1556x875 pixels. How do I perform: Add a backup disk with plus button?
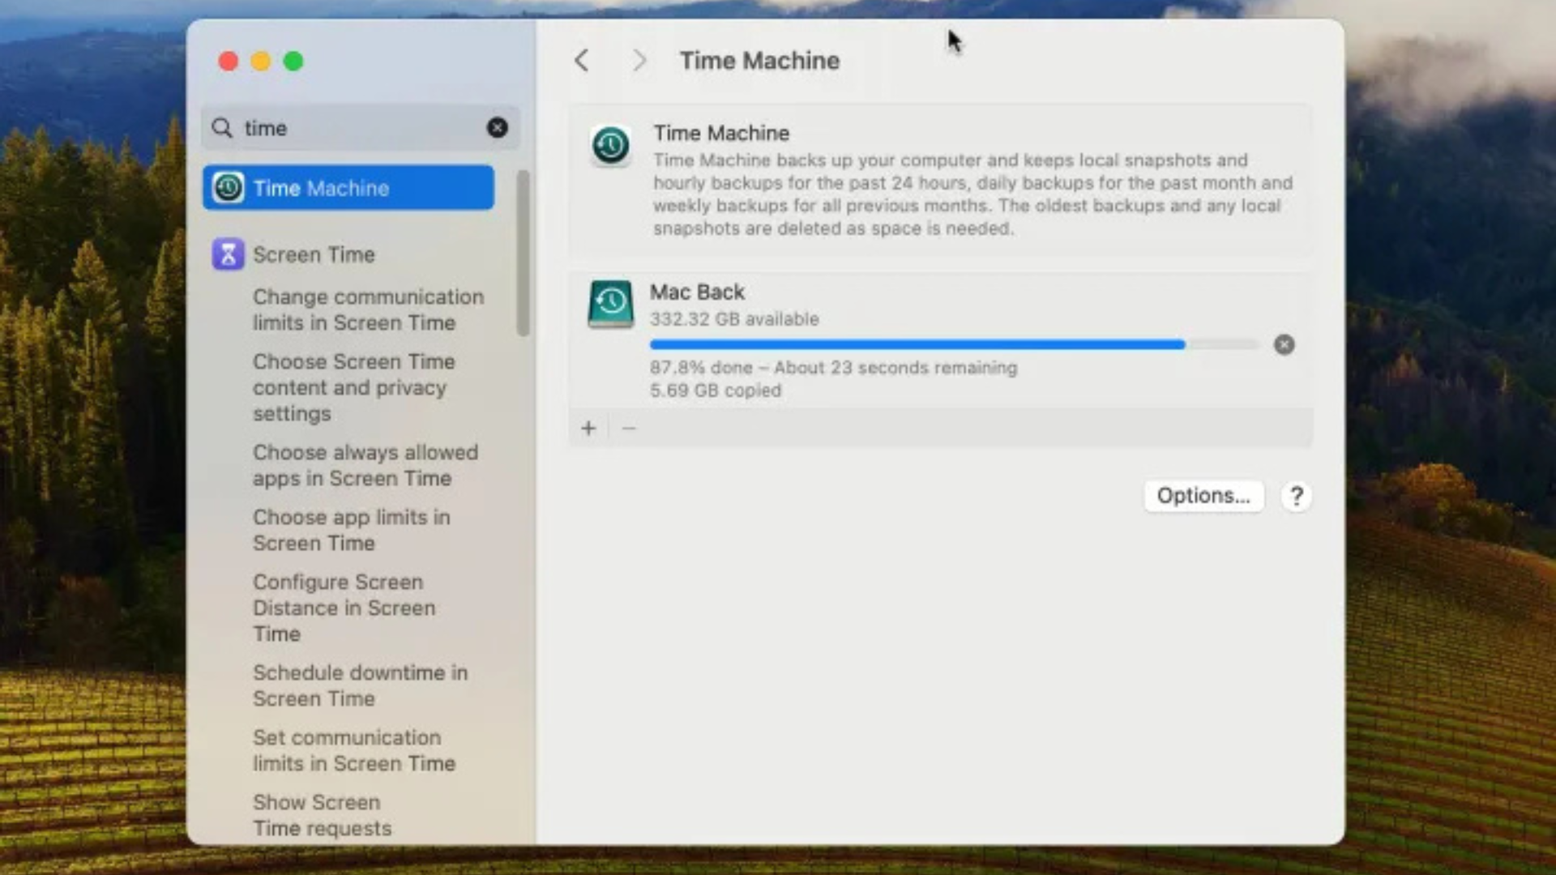tap(588, 428)
